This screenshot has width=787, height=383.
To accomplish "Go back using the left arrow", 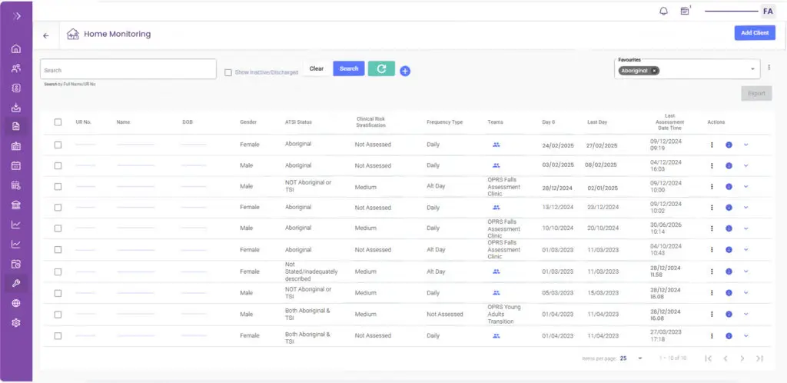I will point(46,35).
